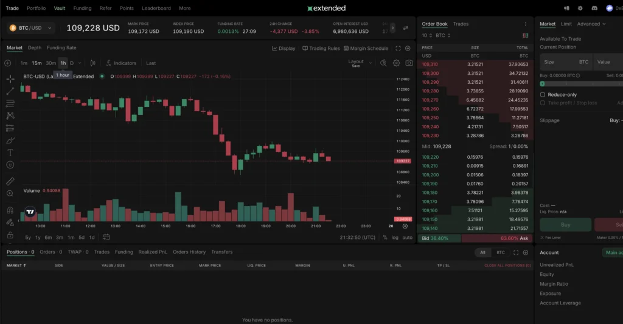Open the Trading Rules link
Image resolution: width=623 pixels, height=324 pixels.
click(x=321, y=49)
